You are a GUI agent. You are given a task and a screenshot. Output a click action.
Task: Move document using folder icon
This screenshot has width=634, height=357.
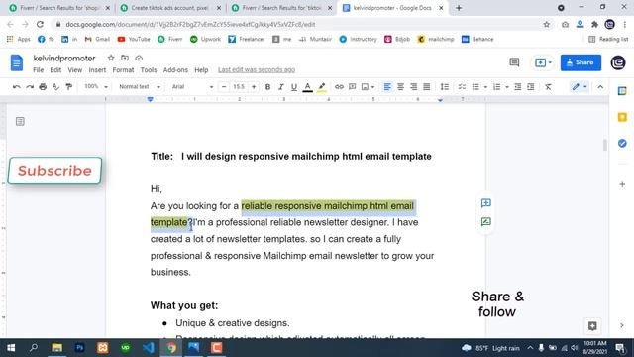coord(125,58)
